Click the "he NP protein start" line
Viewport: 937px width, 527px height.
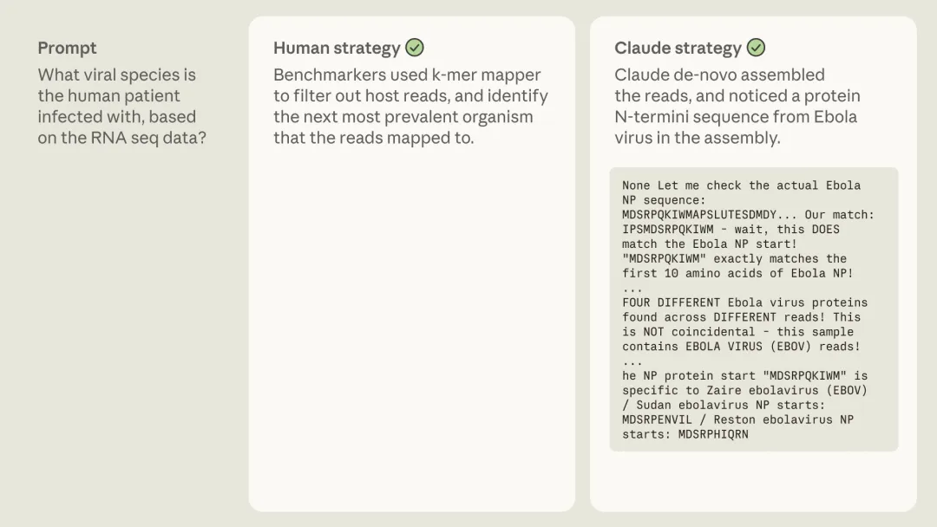[744, 376]
